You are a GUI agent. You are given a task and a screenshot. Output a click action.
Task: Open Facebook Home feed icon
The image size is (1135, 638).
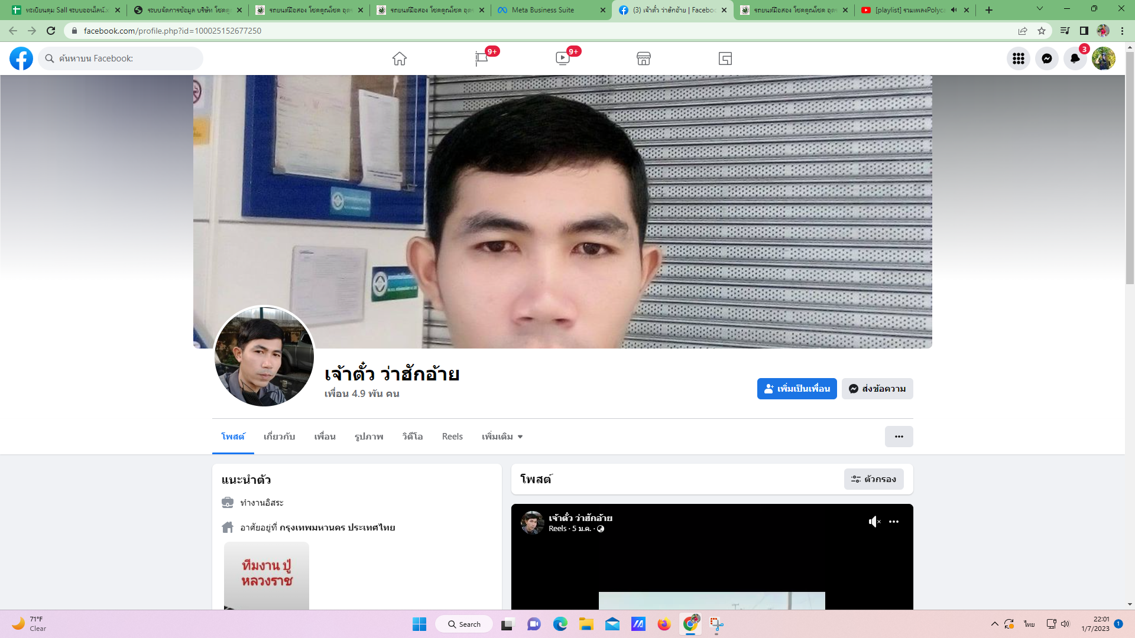pos(399,58)
